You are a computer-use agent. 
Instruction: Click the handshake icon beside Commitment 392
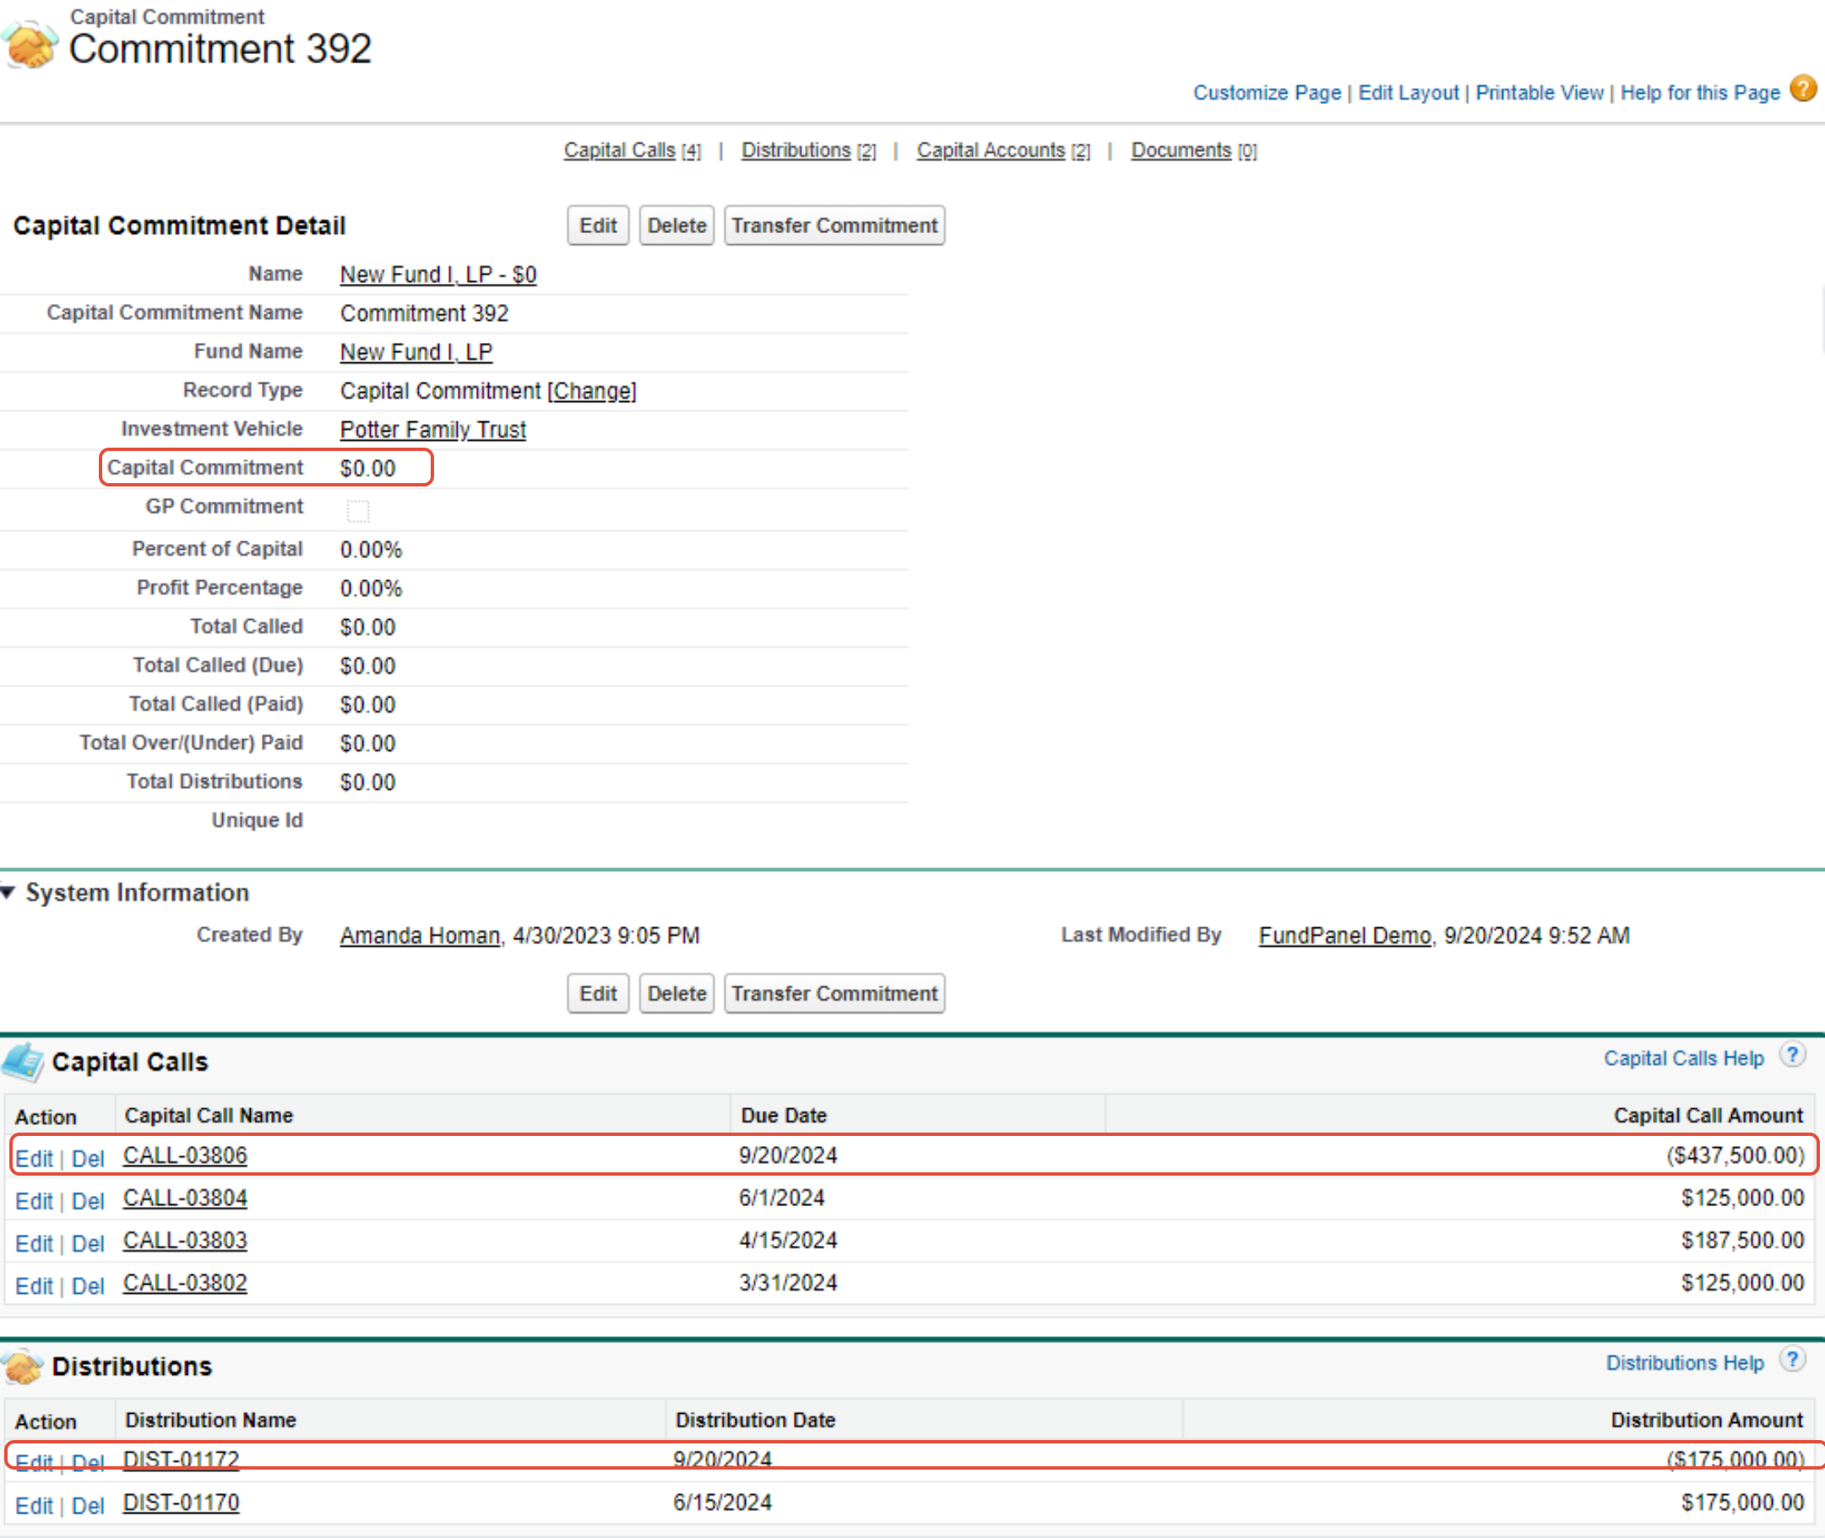point(30,45)
